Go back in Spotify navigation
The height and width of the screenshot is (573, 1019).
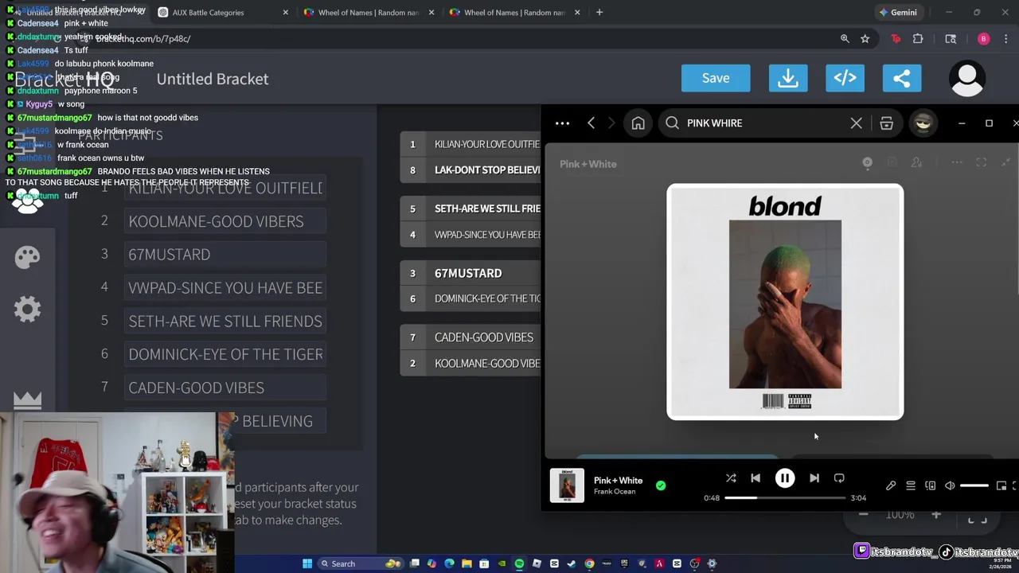591,123
